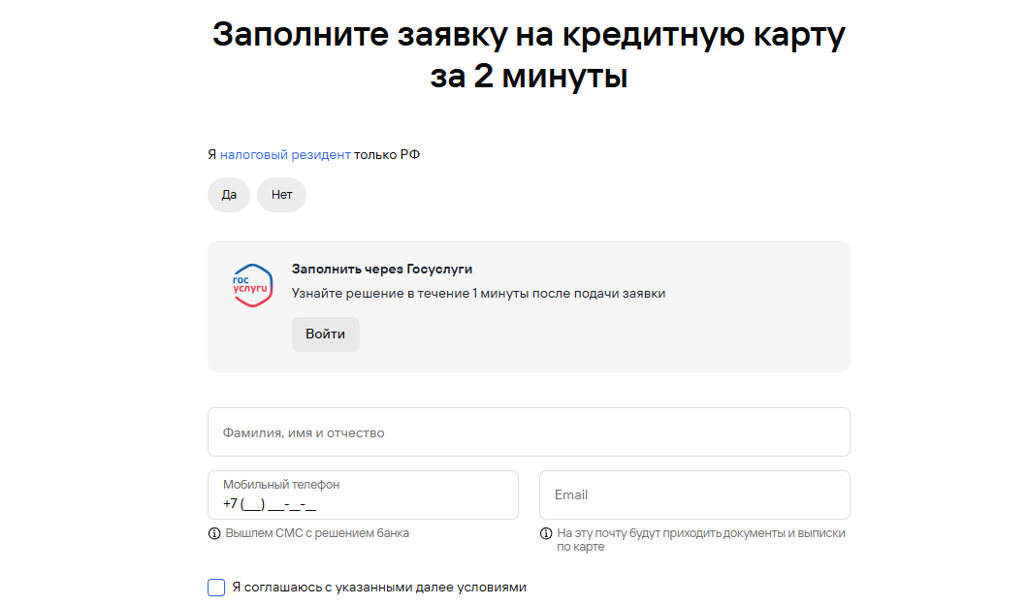Tick the agreement checkbox for the conditions
The width and height of the screenshot is (1029, 605).
pyautogui.click(x=216, y=588)
